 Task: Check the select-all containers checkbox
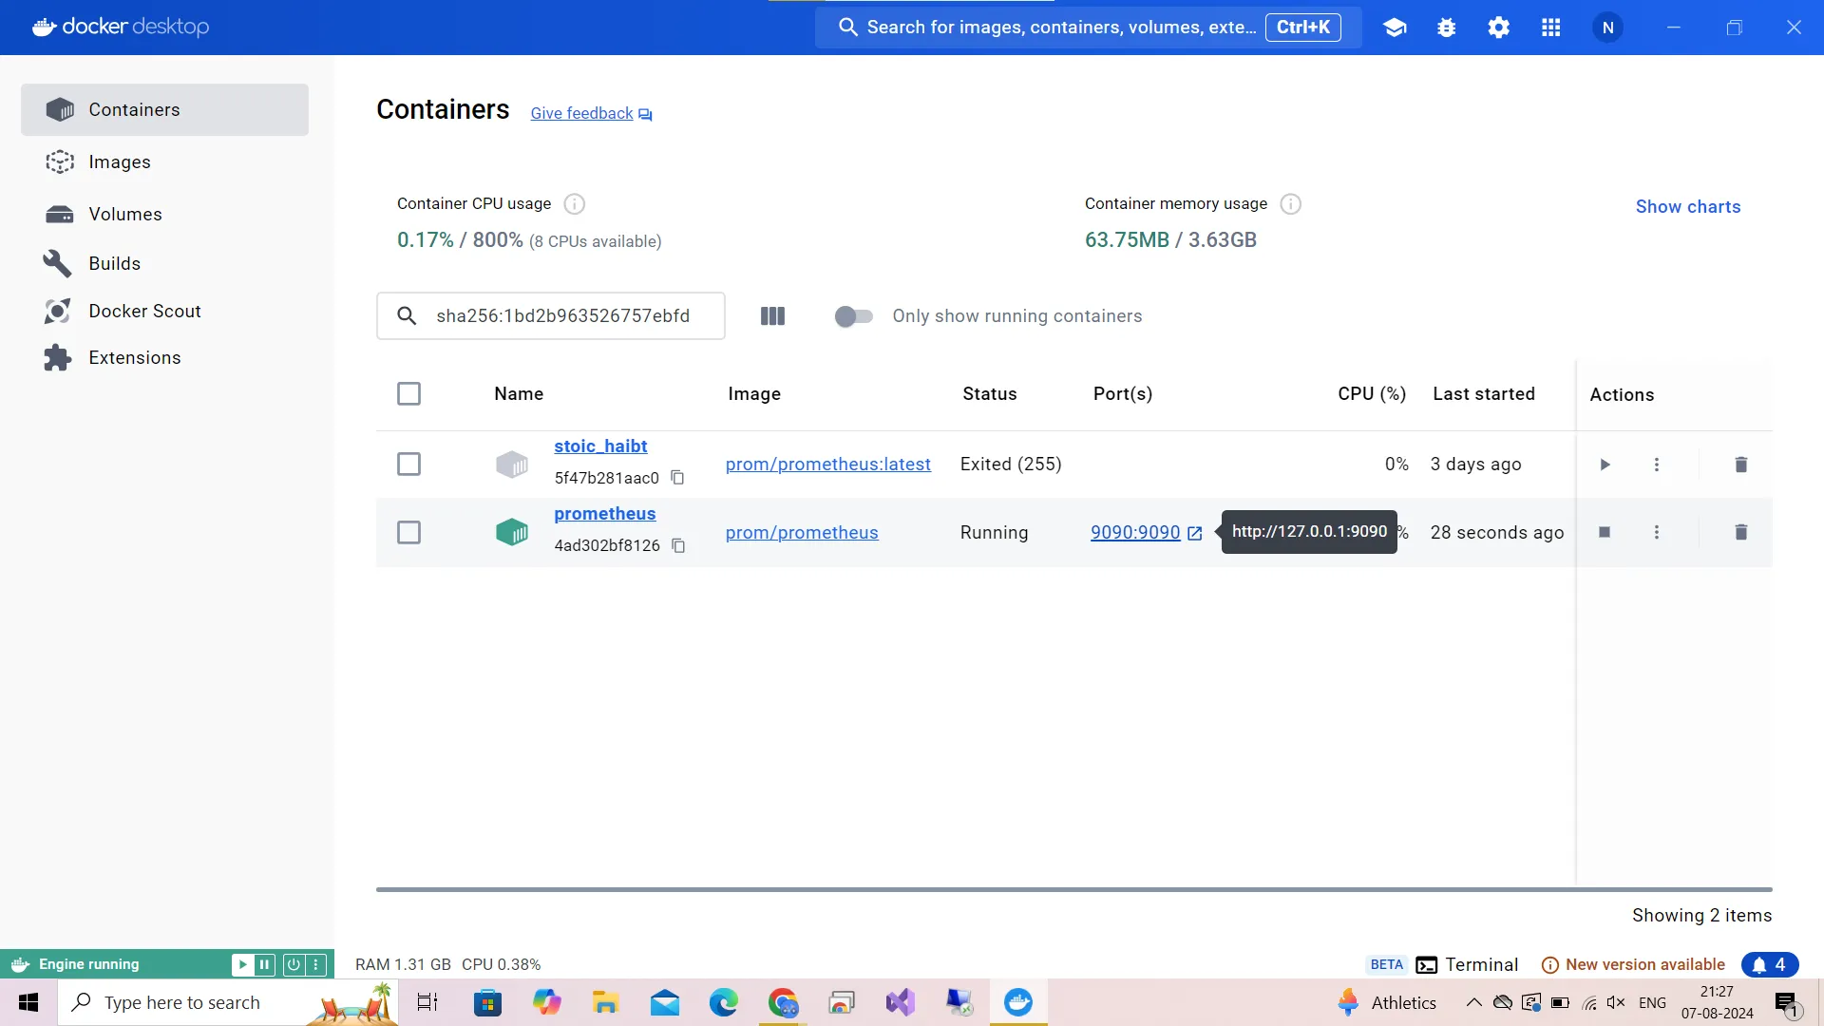click(x=408, y=393)
